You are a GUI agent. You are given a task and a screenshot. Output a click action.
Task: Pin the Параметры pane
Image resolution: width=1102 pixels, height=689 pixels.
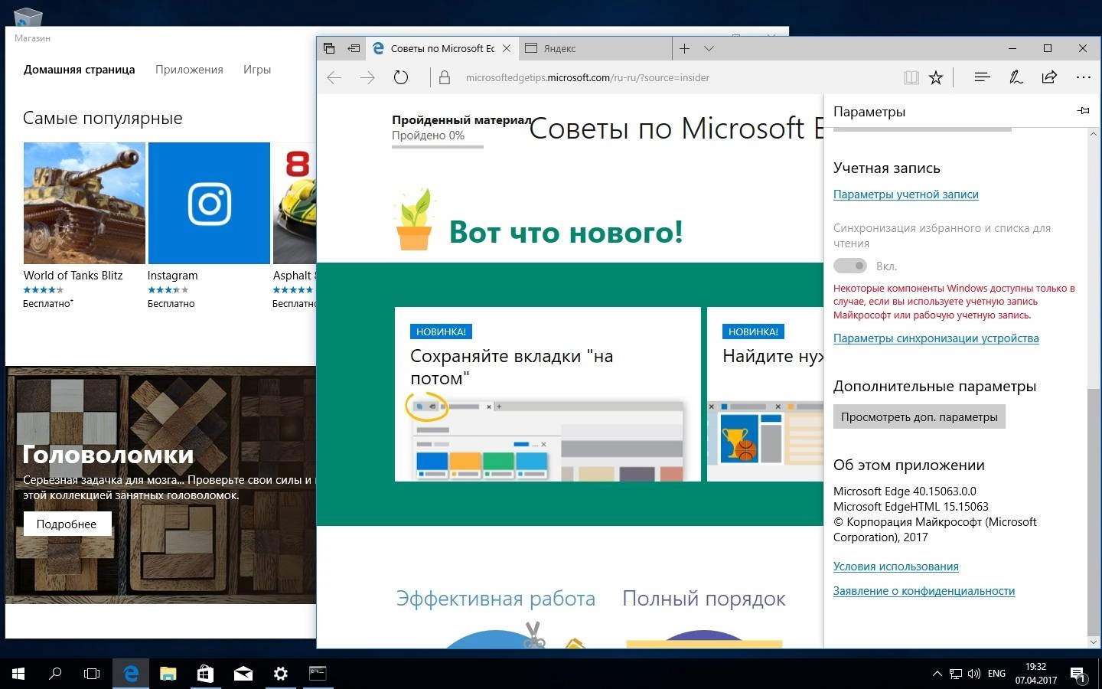1083,111
